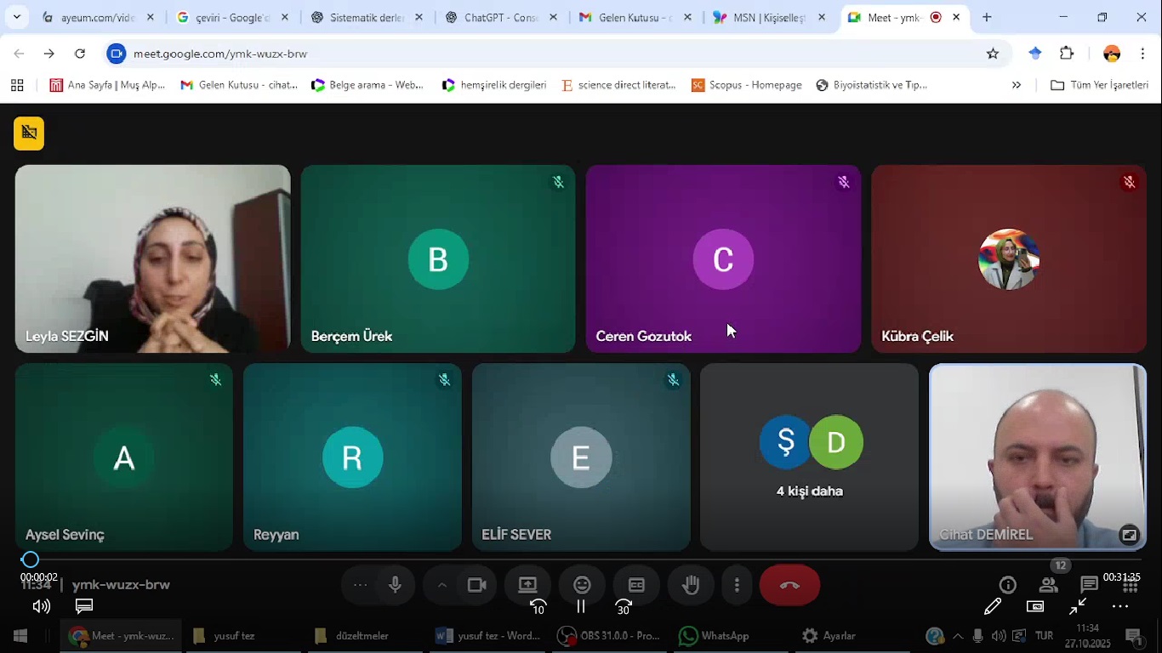Image resolution: width=1162 pixels, height=653 pixels.
Task: Open the participants people panel
Action: pyautogui.click(x=1049, y=585)
